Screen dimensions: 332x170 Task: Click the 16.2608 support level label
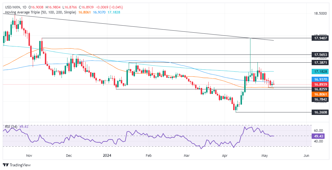(x=321, y=112)
